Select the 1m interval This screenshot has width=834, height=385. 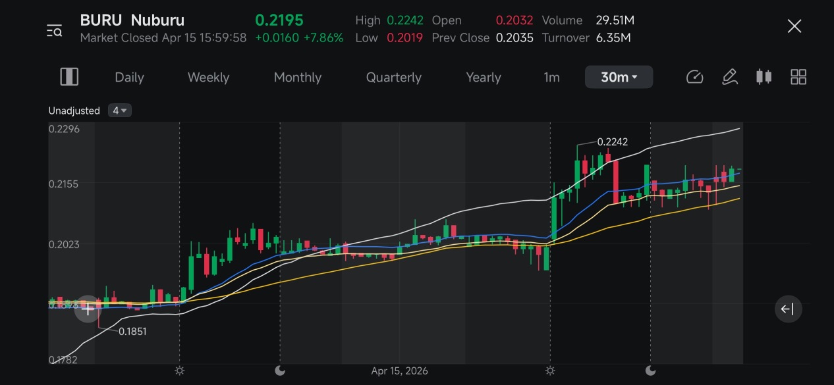pos(551,77)
